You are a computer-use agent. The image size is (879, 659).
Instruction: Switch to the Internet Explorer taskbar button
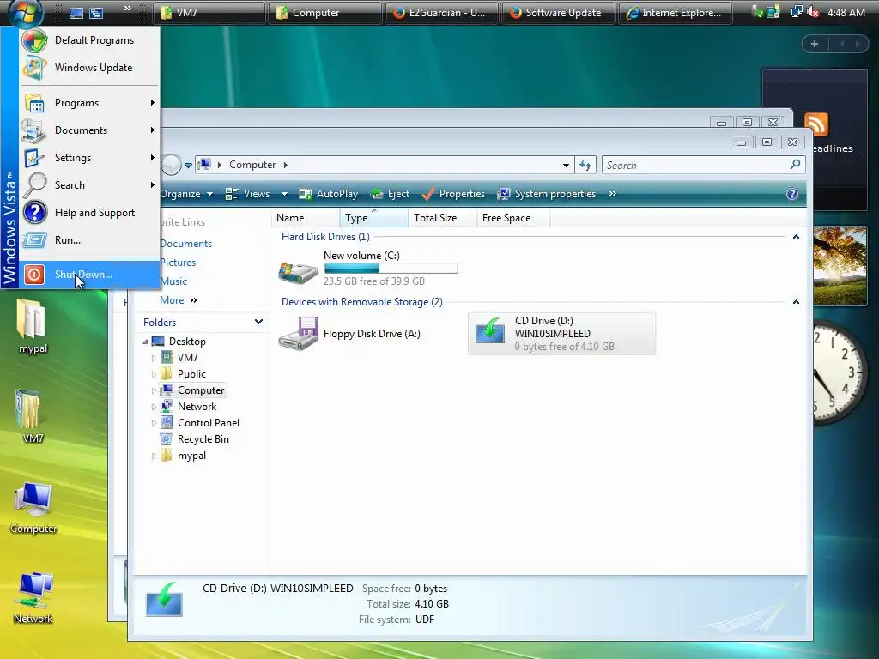(x=675, y=13)
